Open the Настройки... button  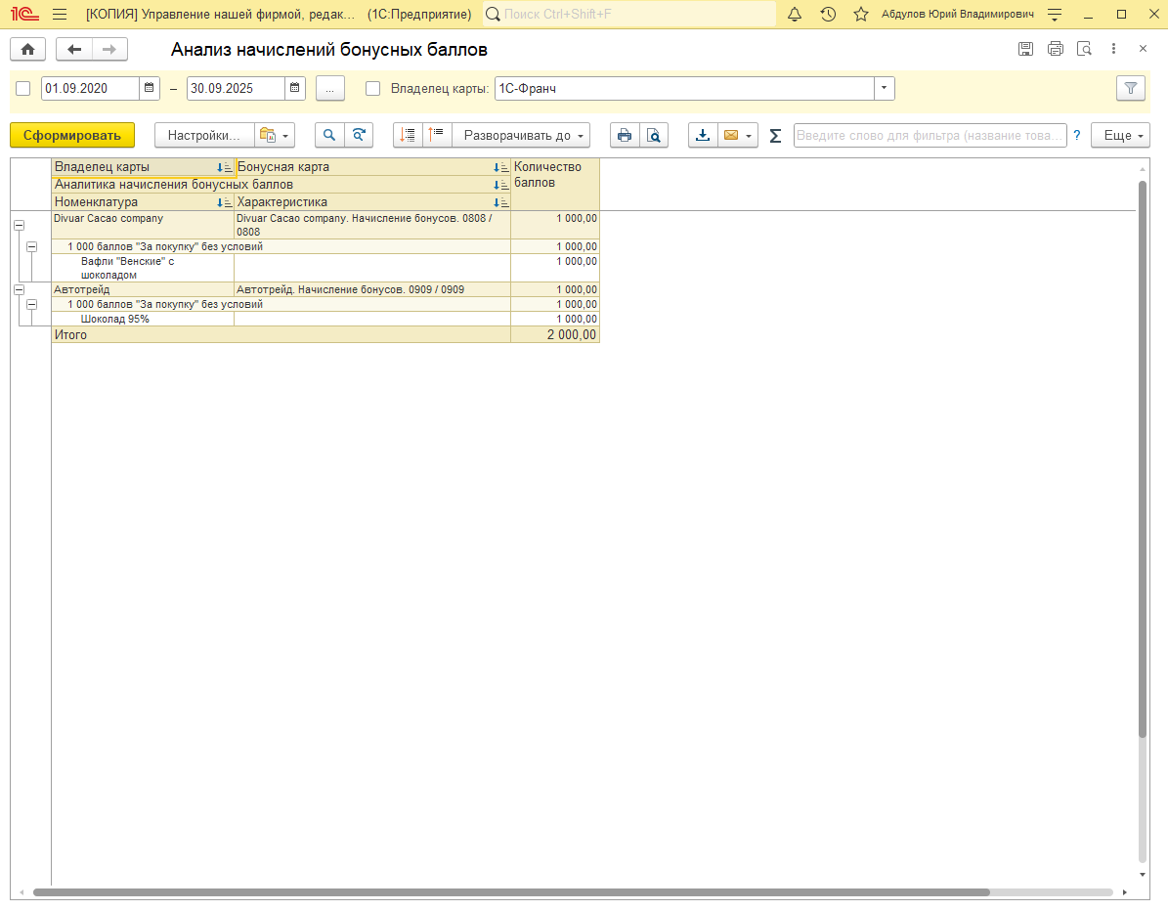(x=204, y=135)
